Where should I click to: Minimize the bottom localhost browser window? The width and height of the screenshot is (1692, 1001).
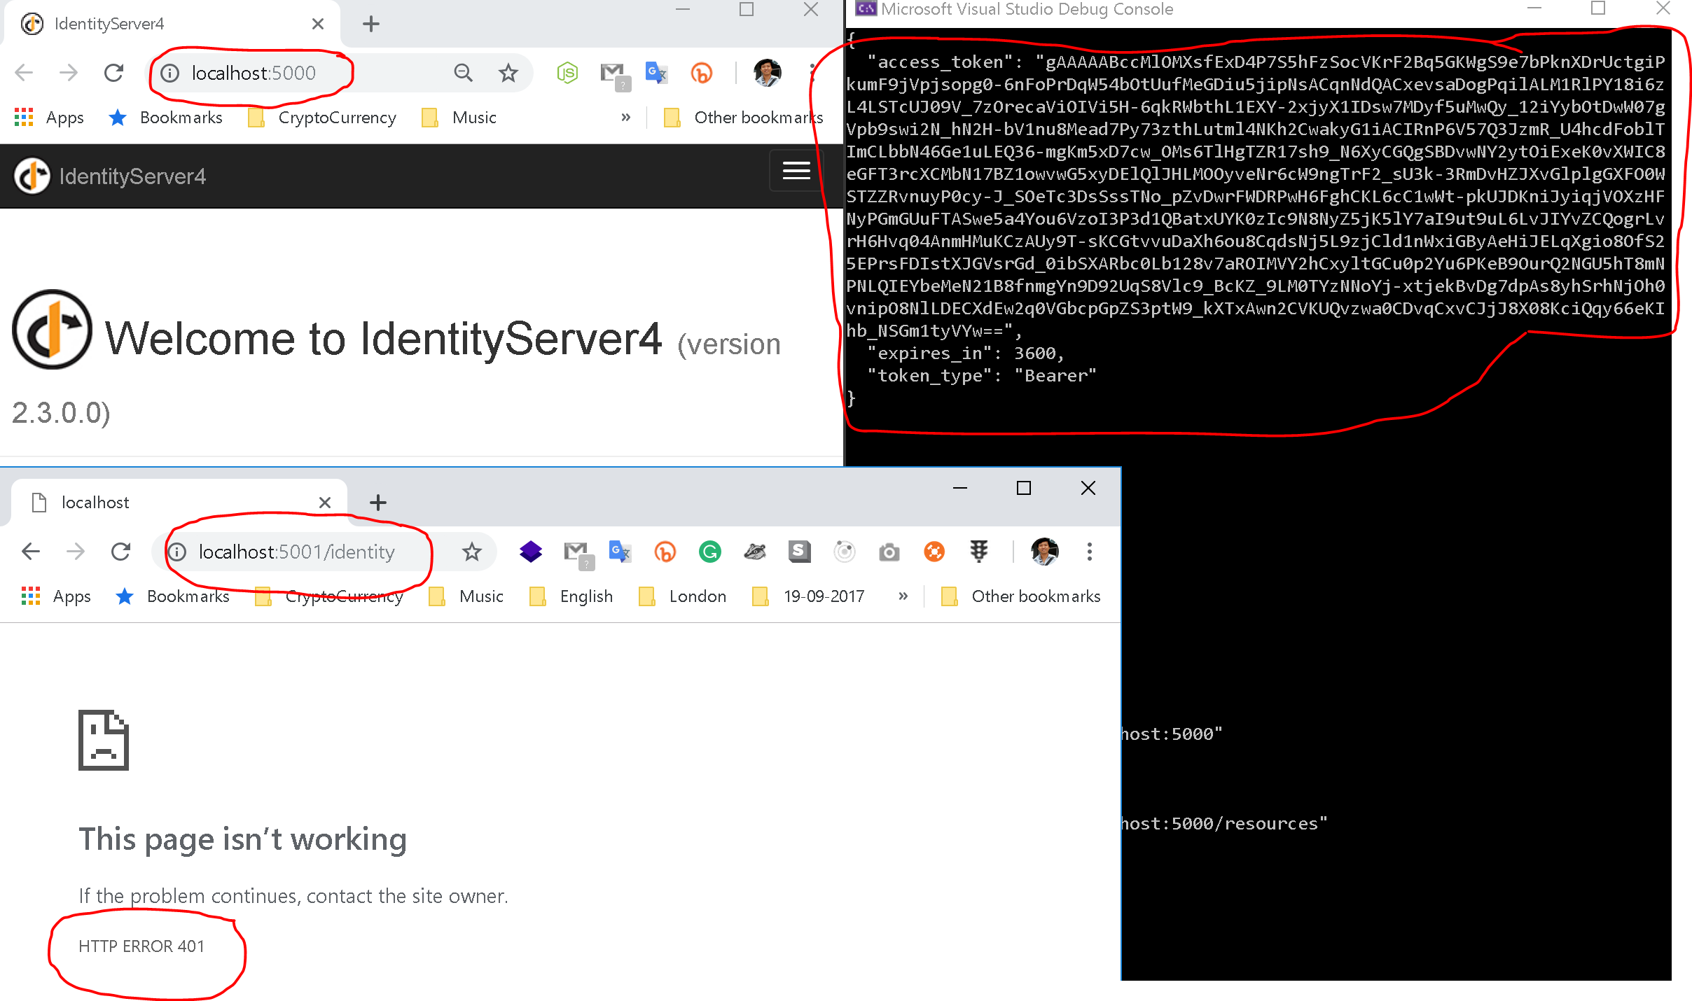tap(960, 488)
